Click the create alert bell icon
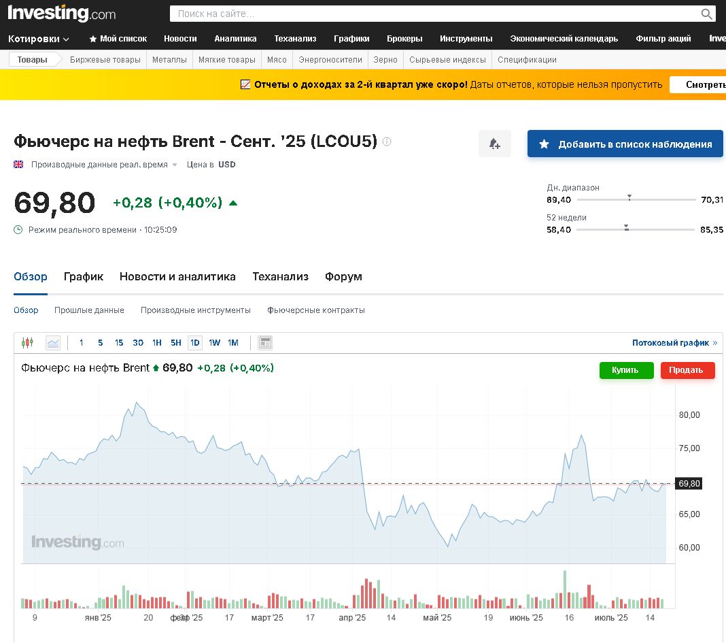Screen dimensions: 726x643 tap(494, 144)
